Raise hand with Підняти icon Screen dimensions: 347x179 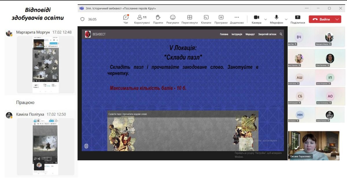point(158,18)
